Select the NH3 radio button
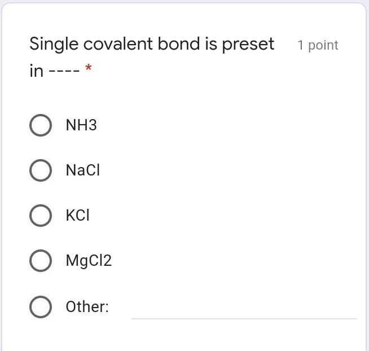The image size is (369, 351). tap(41, 125)
